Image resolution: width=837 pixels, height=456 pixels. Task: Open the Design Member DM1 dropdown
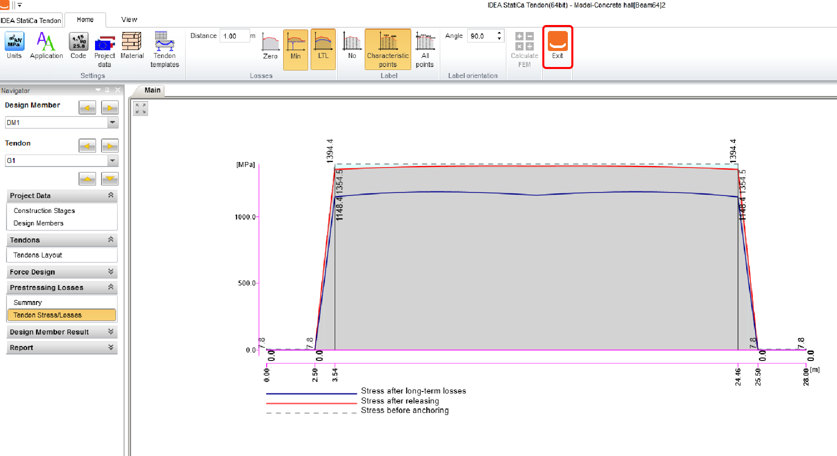coord(113,122)
